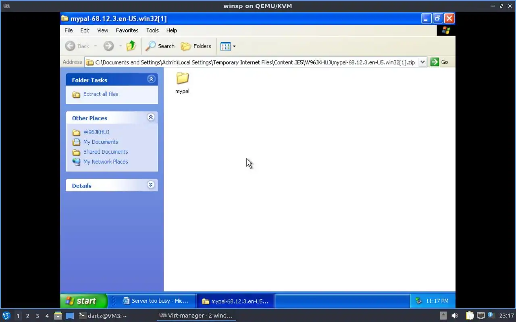Open the file manager panel launcher
This screenshot has height=322, width=516.
58,316
